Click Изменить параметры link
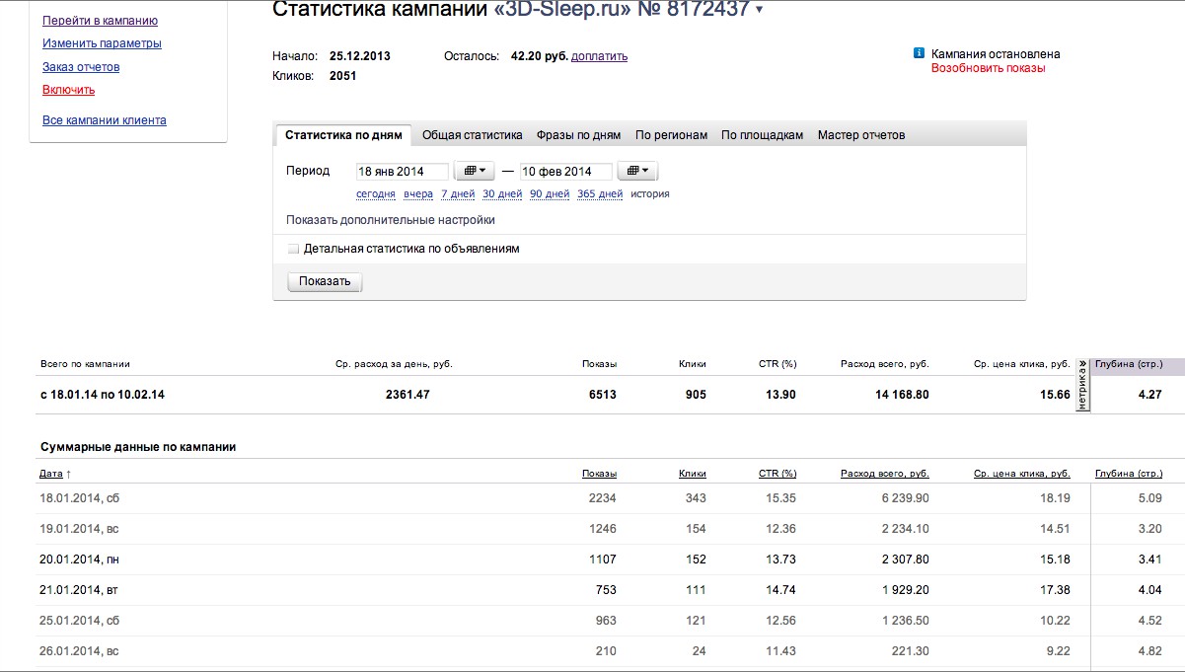1185x672 pixels. (x=102, y=43)
